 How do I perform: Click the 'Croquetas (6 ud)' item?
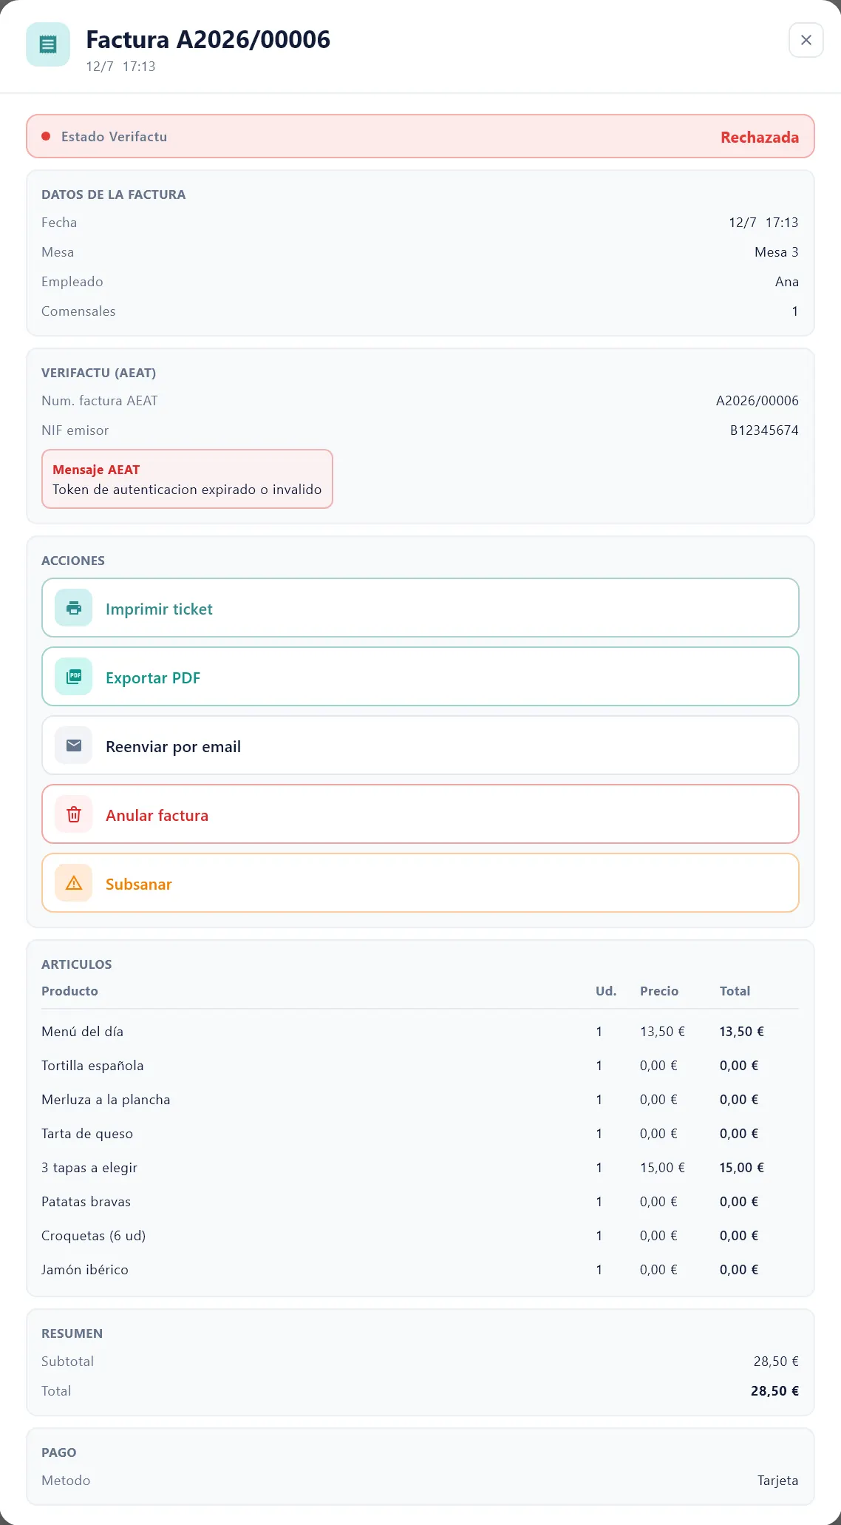click(93, 1236)
